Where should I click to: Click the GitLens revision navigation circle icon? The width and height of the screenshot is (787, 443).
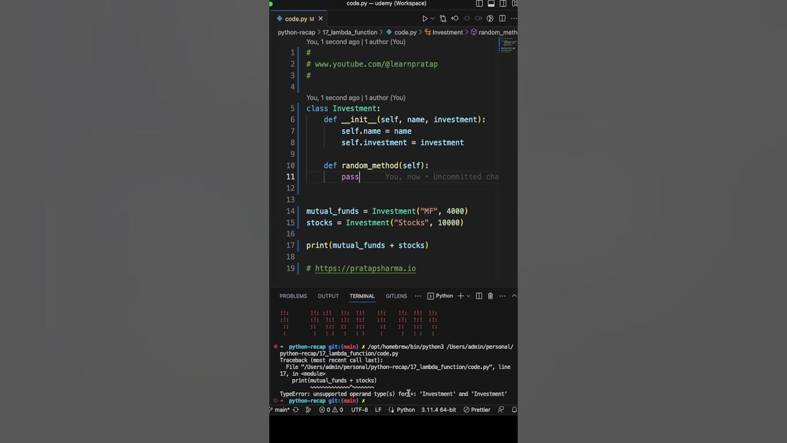pos(467,19)
